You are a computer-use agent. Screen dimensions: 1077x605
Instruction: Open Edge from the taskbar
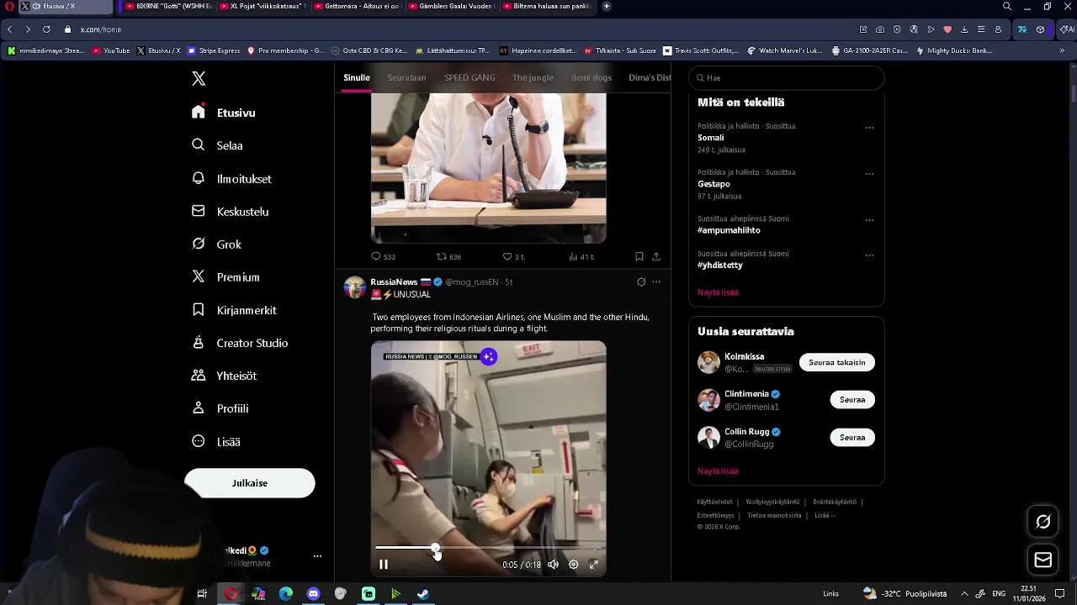pyautogui.click(x=286, y=594)
